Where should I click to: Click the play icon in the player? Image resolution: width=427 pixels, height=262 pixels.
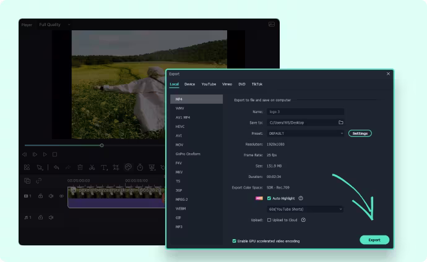click(45, 154)
